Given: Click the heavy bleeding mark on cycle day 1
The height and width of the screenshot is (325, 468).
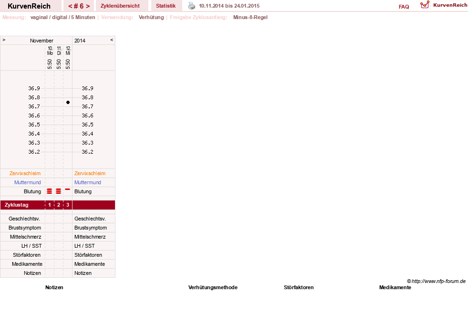Looking at the screenshot, I should pos(50,191).
